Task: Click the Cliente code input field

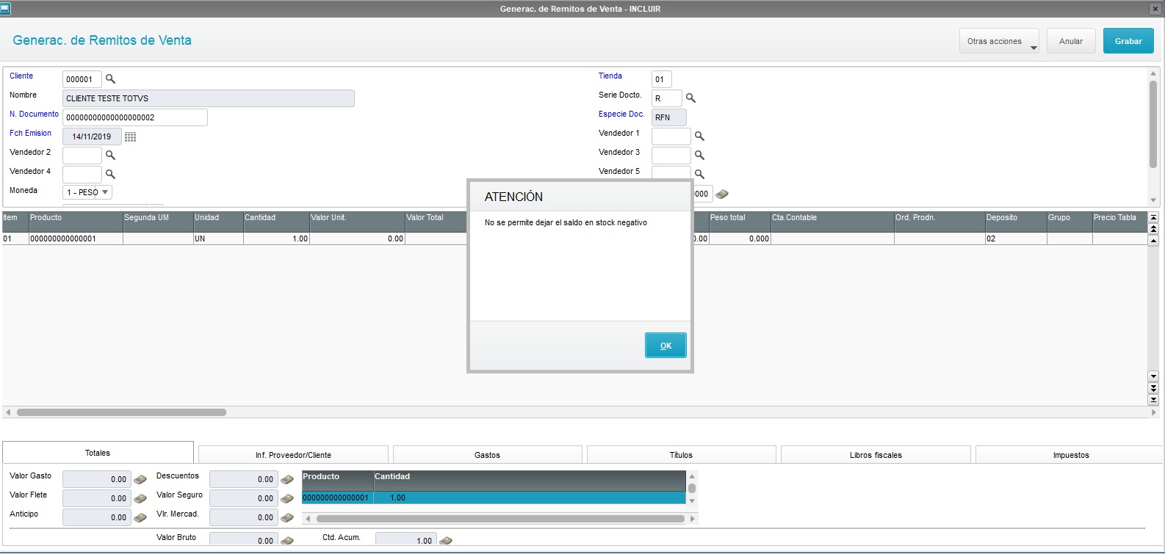Action: tap(82, 79)
